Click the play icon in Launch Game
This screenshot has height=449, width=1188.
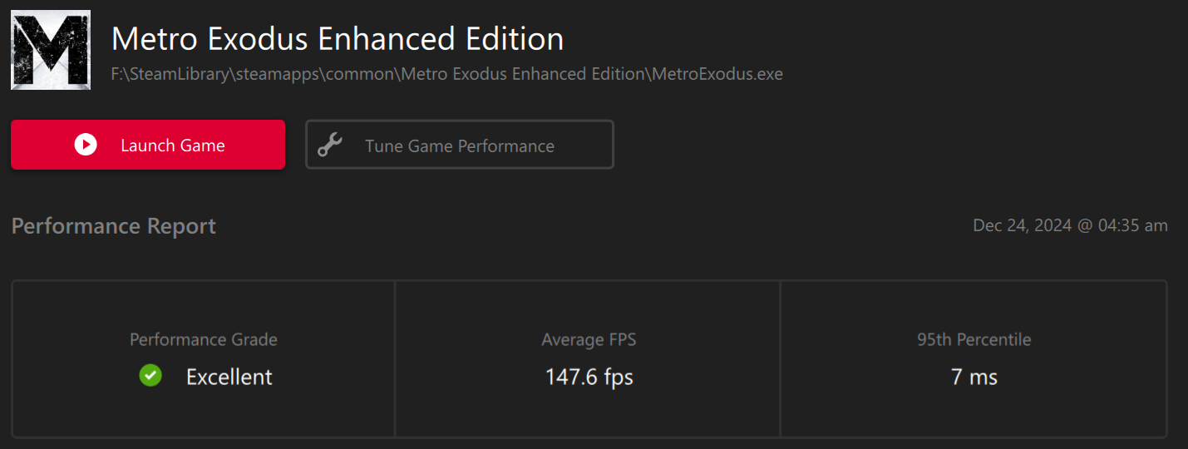86,145
